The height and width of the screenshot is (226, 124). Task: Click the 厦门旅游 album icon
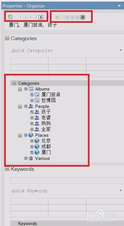click(37, 95)
